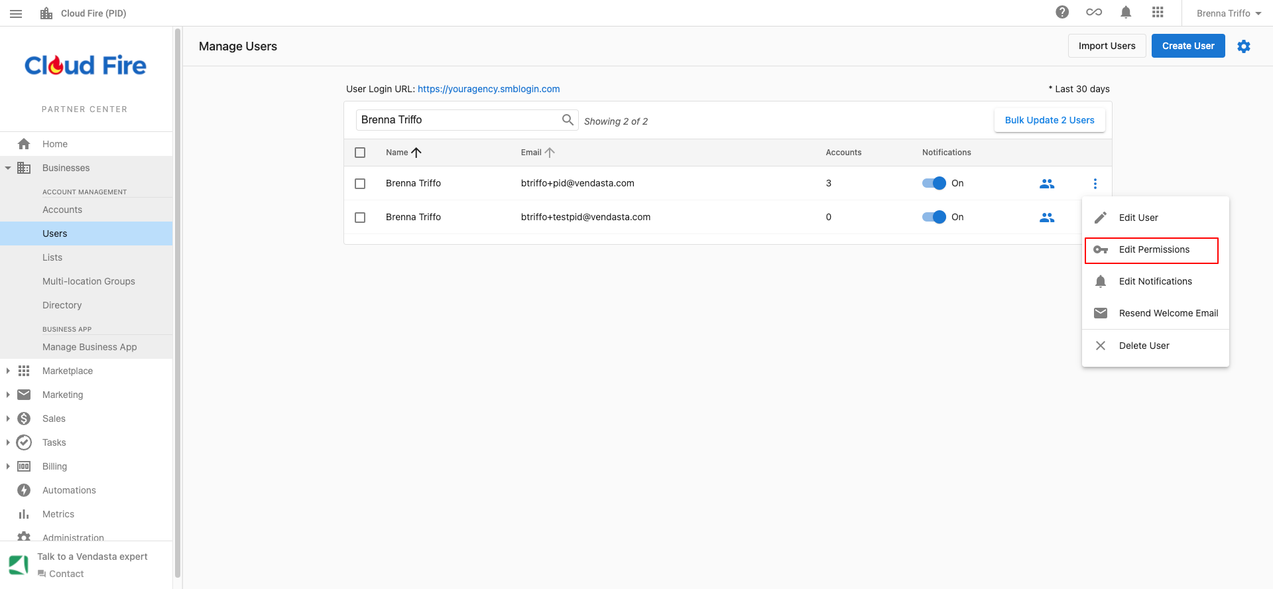Check the box for btriffo+testpid@vendasta.com
1273x589 pixels.
pos(360,218)
